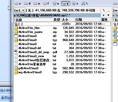This screenshot has width=118, height=102.
Task: Select drive e in drive bar
Action: (x=37, y=4)
